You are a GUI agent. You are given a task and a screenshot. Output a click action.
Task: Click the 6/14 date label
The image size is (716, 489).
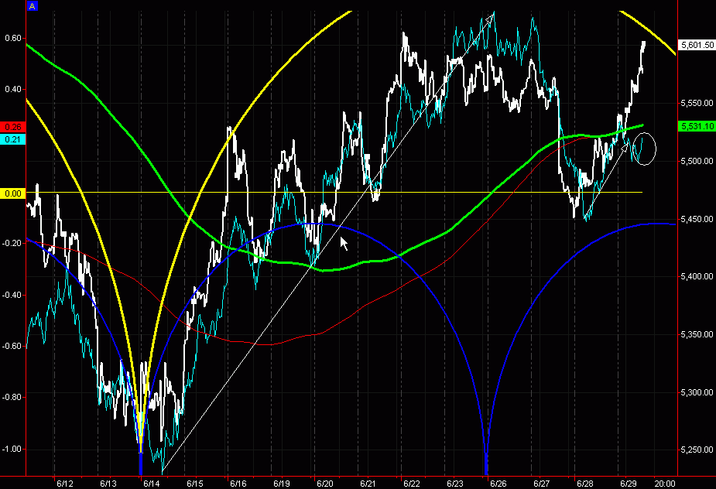coord(152,484)
